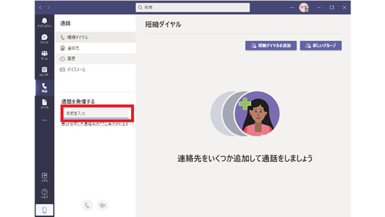Screen dimensions: 385x217
Task: Click the Help icon in the sidebar
Action: [44, 194]
